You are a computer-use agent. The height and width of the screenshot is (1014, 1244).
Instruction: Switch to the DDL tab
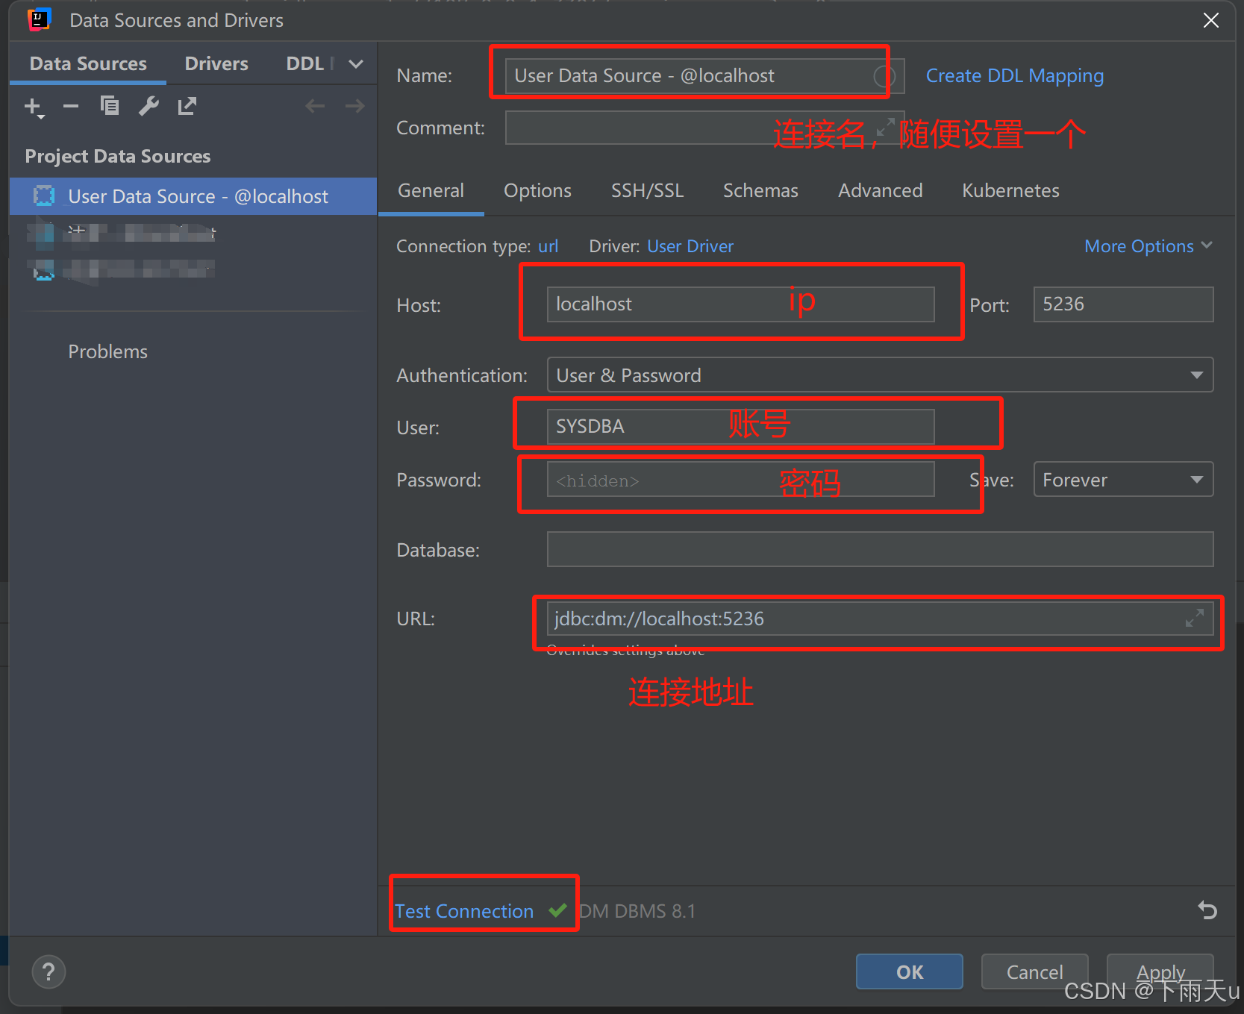click(305, 64)
